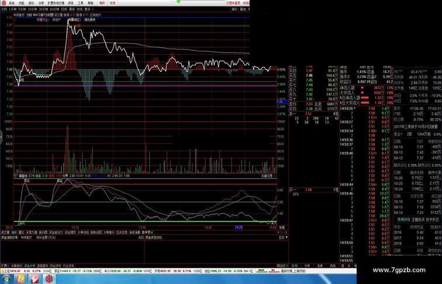This screenshot has width=442, height=284.
Task: Click the left-edge panel expander arrow
Action: [1, 136]
